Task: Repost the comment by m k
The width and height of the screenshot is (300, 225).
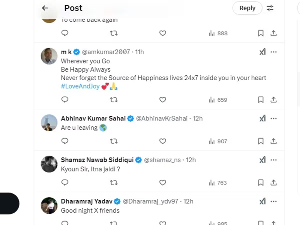Action: [x=114, y=100]
